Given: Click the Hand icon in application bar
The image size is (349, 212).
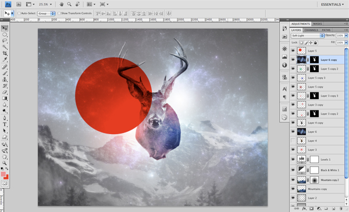Looking at the screenshot, I should pos(62,4).
